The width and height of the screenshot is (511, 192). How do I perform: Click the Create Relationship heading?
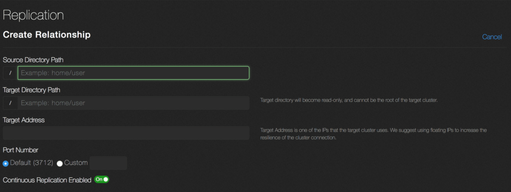tap(46, 34)
